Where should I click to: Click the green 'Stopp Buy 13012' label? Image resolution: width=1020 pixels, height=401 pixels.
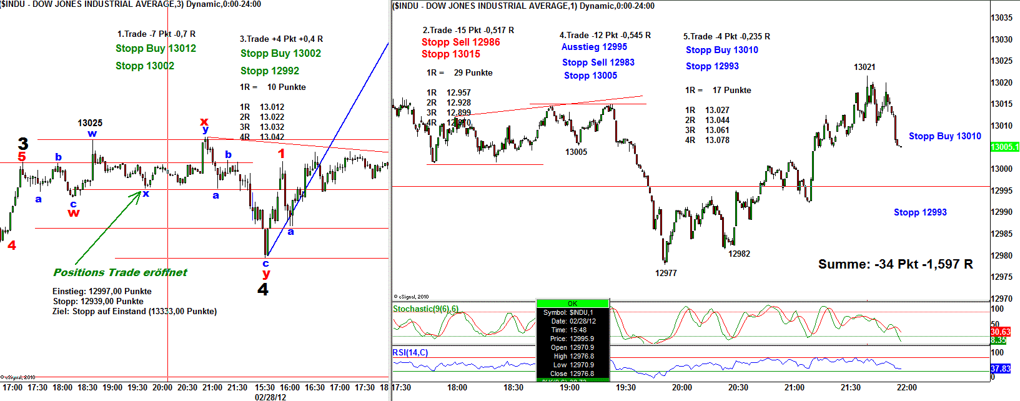(x=156, y=48)
